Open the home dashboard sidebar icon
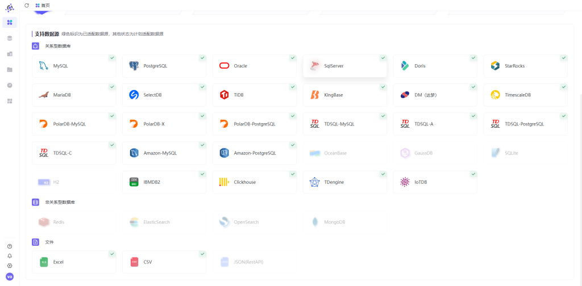 [10, 22]
